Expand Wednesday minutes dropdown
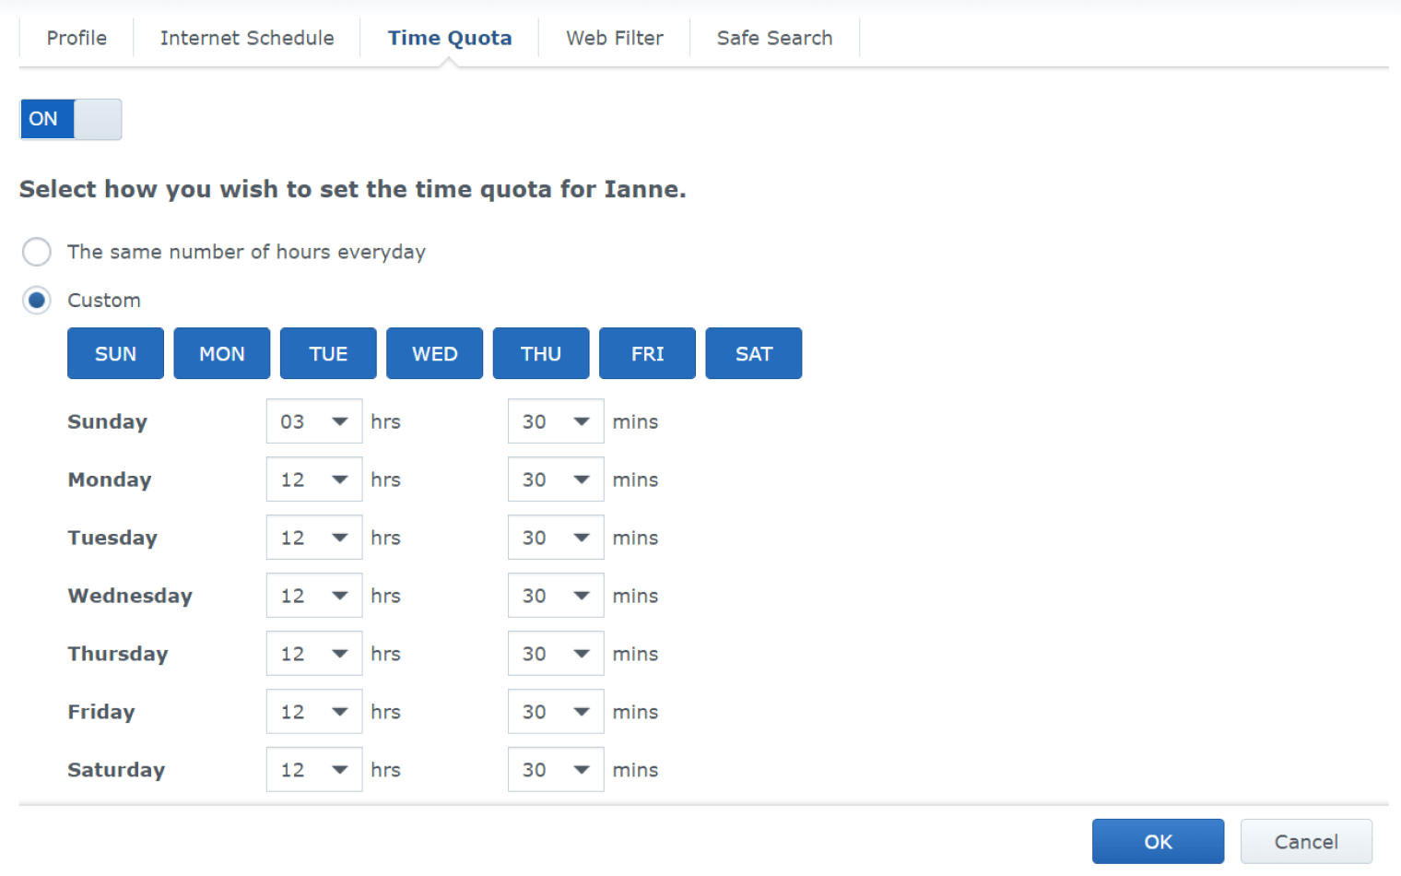 (x=556, y=596)
